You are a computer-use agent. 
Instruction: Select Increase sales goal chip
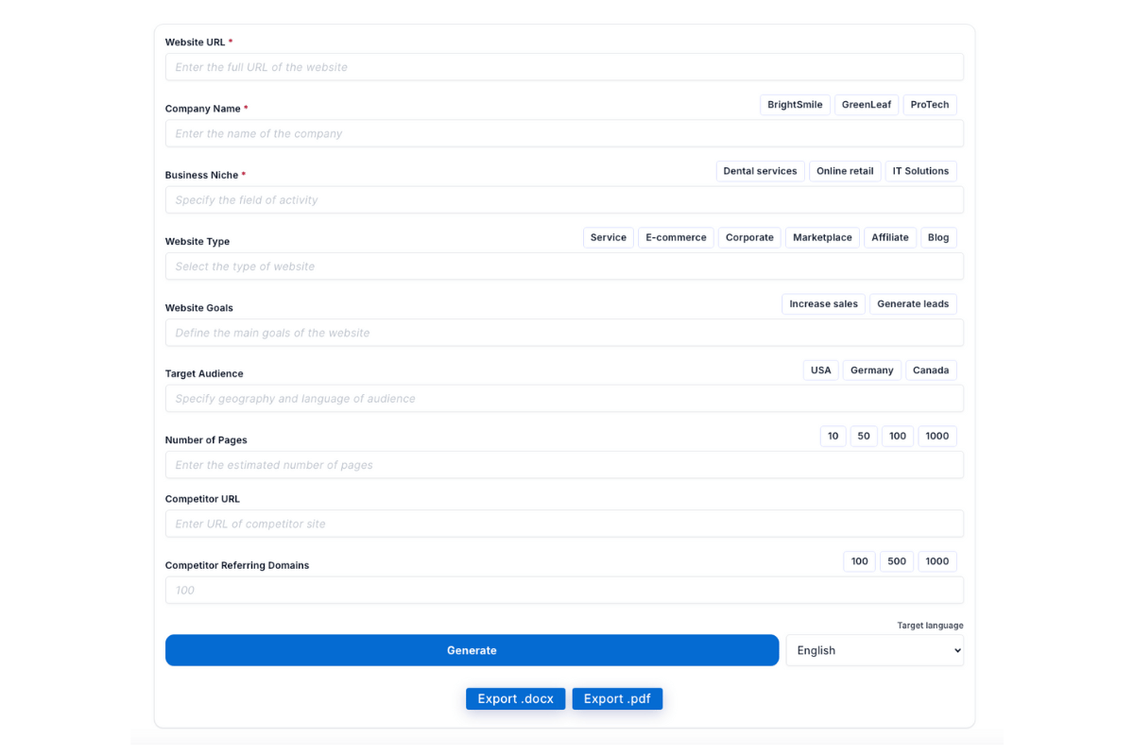pos(823,304)
